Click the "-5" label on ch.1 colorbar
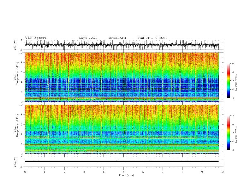Image resolution: width=250 pixels, height=193 pixels. tap(233, 81)
